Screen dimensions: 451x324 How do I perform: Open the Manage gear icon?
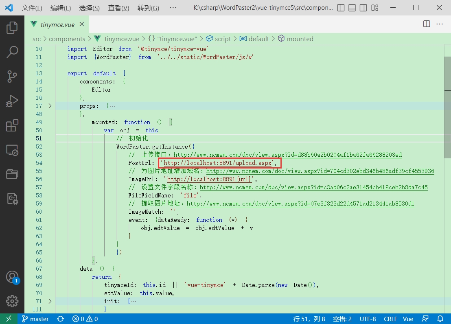tap(12, 301)
